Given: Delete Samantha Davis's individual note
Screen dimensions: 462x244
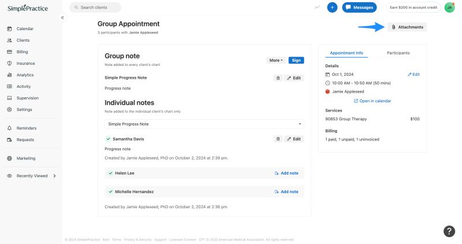Looking at the screenshot, I should [x=278, y=139].
